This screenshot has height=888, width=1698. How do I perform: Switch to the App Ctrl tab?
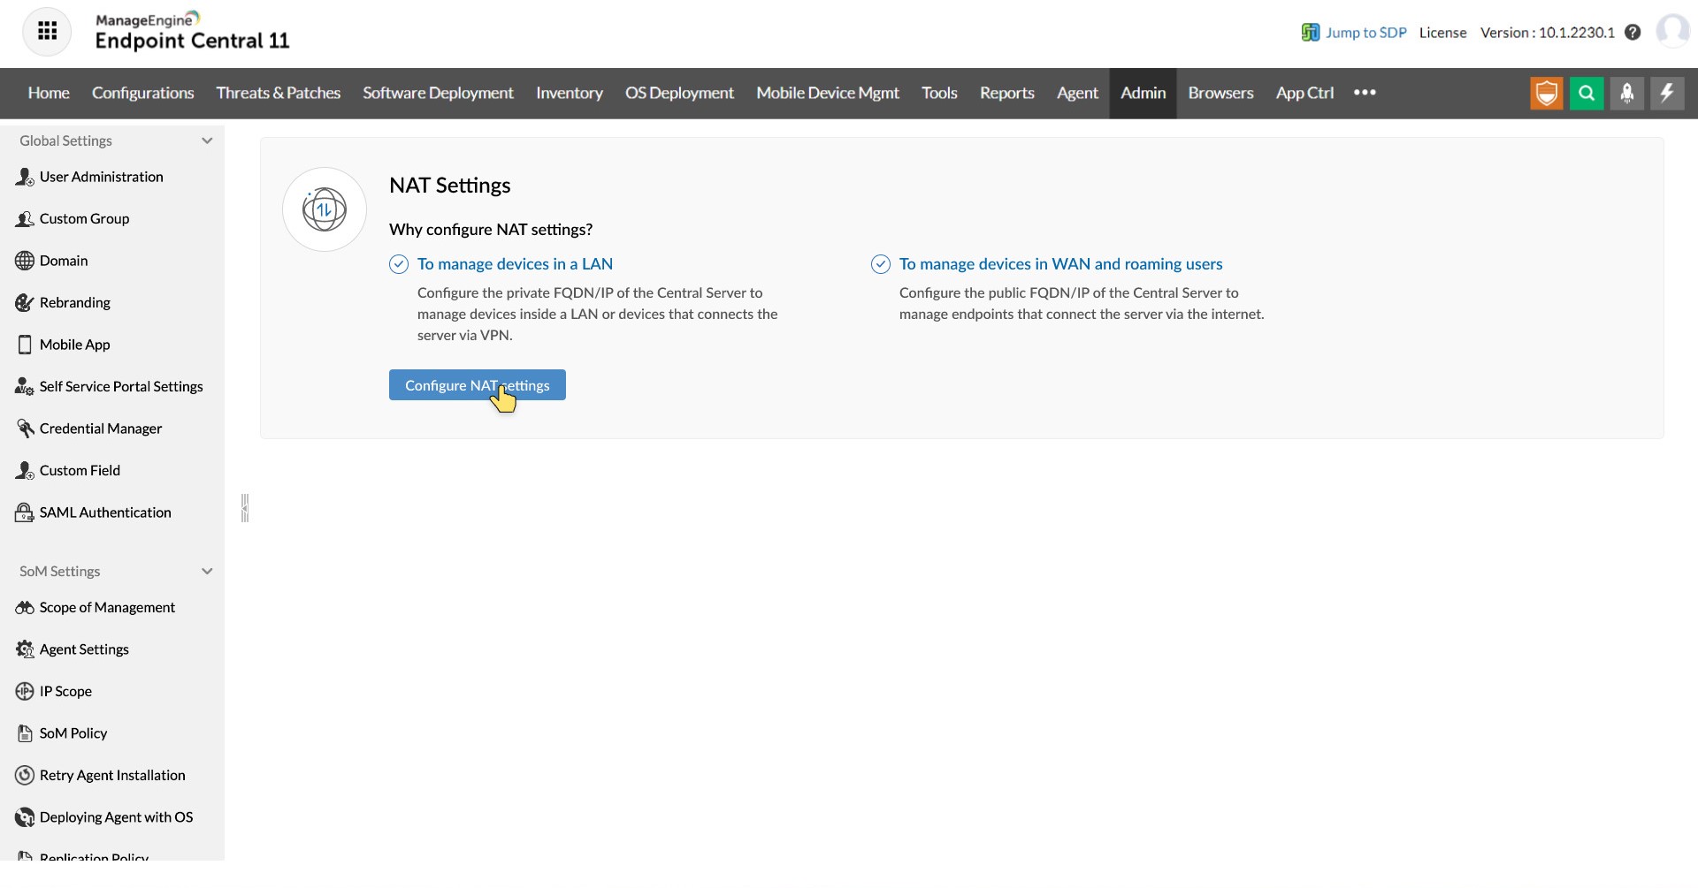[1304, 93]
